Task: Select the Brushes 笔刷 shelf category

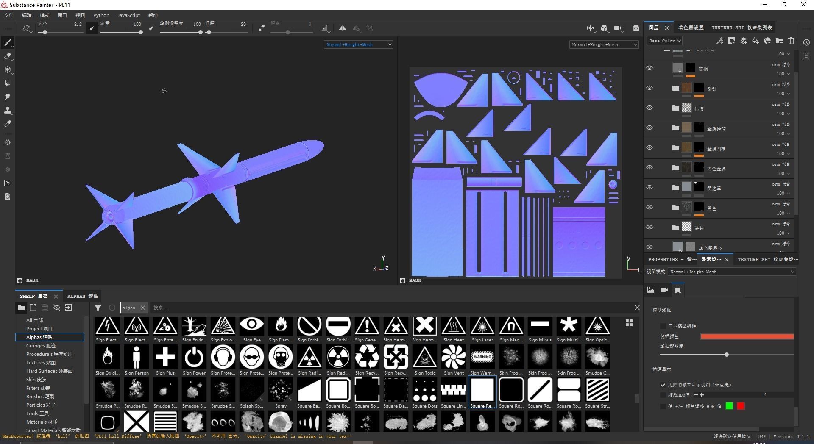Action: pyautogui.click(x=40, y=397)
